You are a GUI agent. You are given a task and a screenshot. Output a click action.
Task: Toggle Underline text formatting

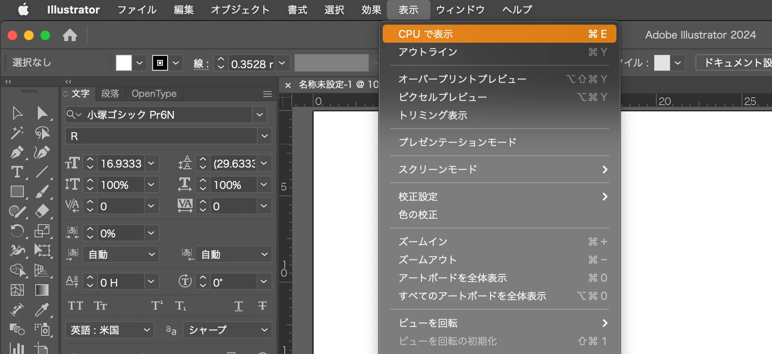238,306
